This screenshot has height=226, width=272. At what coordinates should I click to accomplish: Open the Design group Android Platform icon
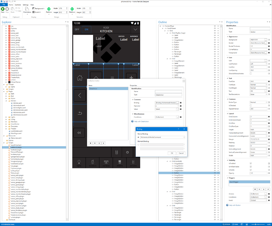(x=49, y=9)
